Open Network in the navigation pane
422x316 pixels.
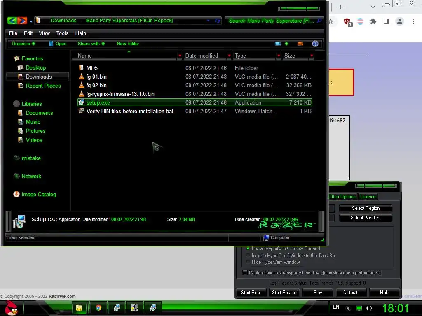(31, 176)
